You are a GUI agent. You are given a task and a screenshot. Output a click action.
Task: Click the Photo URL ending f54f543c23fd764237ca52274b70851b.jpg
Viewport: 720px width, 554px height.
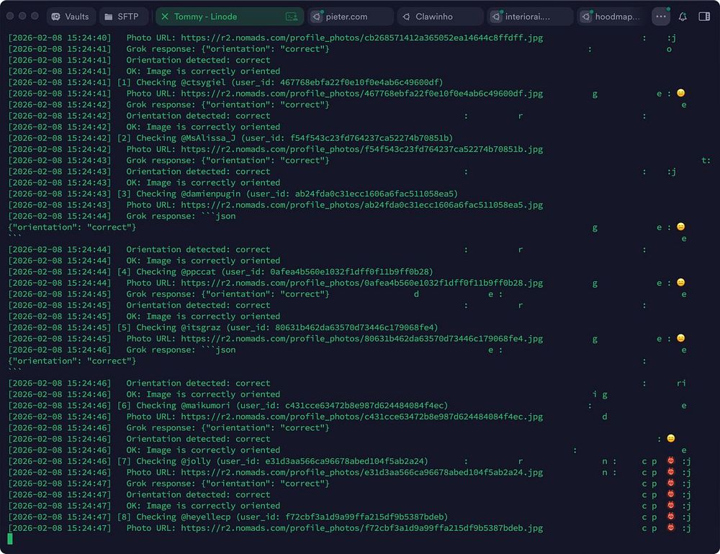[x=362, y=149]
